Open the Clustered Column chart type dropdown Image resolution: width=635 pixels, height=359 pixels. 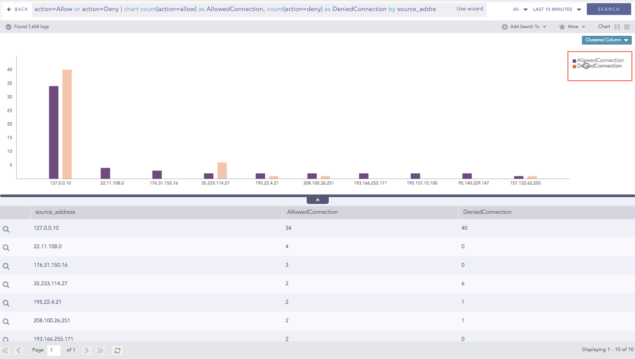606,40
